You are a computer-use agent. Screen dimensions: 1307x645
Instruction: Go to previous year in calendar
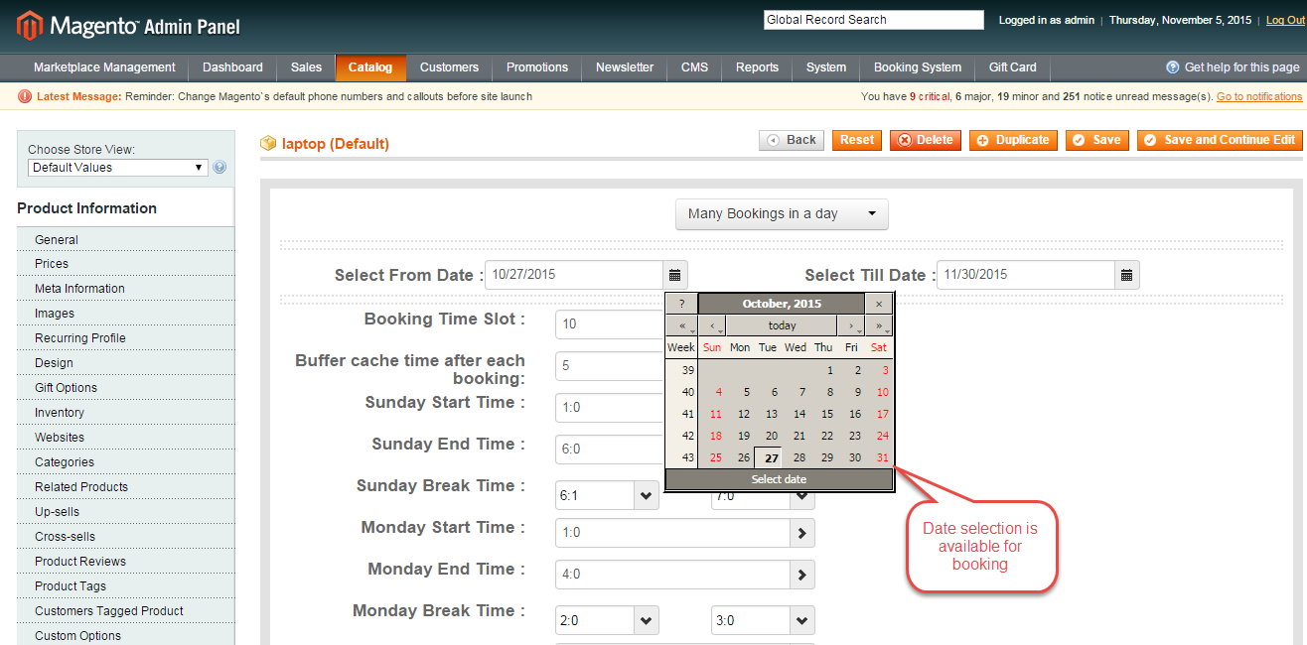(x=681, y=325)
